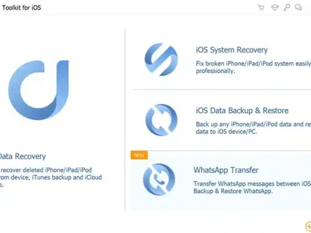
Task: Click the "data to iOS device/PC." text line
Action: pos(227,131)
